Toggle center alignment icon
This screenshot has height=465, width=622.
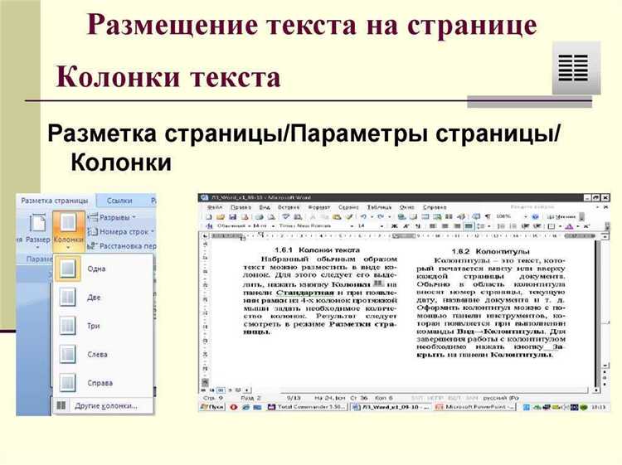(x=445, y=226)
